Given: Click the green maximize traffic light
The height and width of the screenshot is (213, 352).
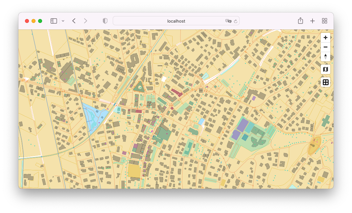Looking at the screenshot, I should coord(40,20).
